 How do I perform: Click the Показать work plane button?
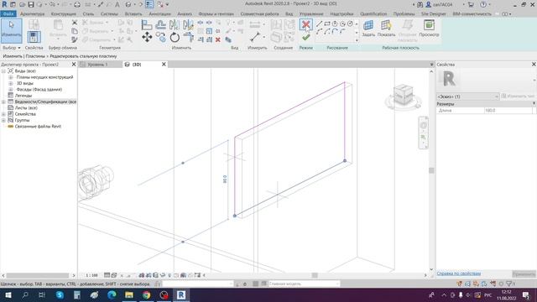click(x=386, y=28)
